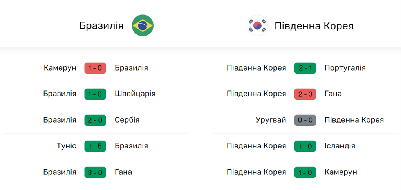Open the Південна Корея 1-0 Камерун score badge
The width and height of the screenshot is (401, 190).
click(305, 172)
